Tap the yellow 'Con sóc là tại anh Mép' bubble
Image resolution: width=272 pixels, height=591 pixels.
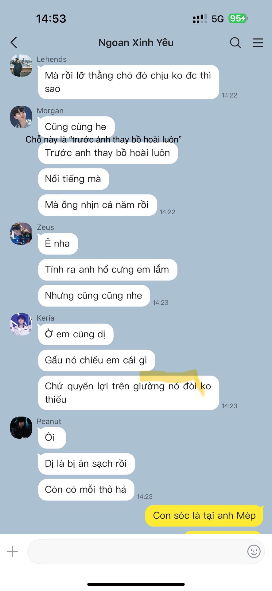pyautogui.click(x=204, y=516)
